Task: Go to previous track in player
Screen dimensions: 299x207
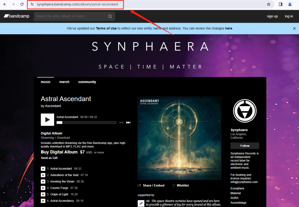Action: coord(121,123)
